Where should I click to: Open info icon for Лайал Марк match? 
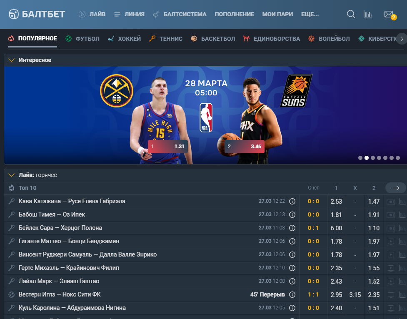292,281
